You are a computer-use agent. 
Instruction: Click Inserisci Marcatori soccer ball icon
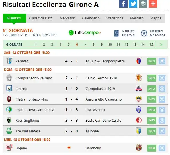pos(144,33)
